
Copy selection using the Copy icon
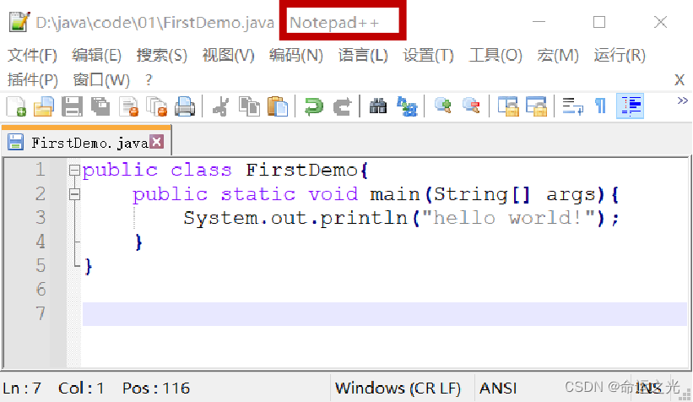click(249, 106)
